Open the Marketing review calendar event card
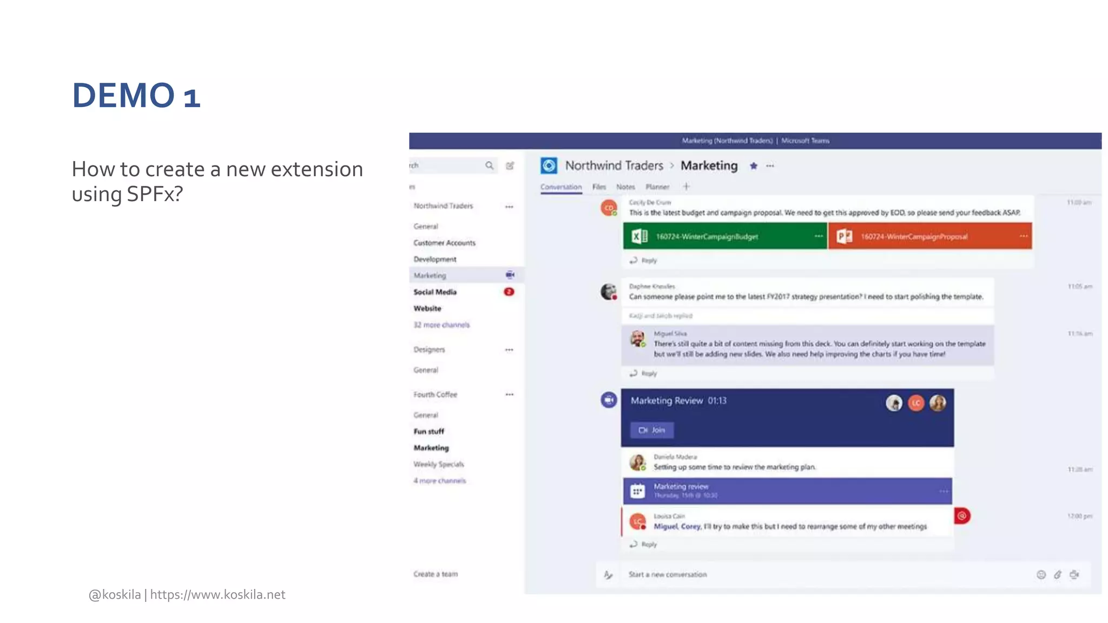This screenshot has width=1108, height=623. [x=788, y=491]
